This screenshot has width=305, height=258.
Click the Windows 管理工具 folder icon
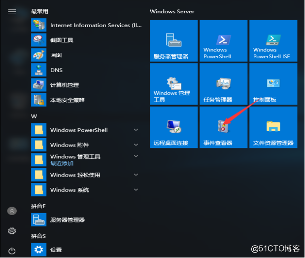tap(39, 160)
